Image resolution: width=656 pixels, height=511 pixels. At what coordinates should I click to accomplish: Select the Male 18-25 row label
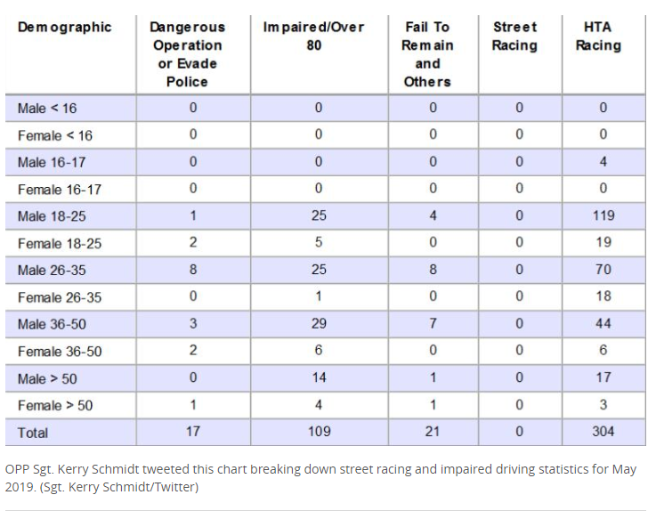pos(52,216)
